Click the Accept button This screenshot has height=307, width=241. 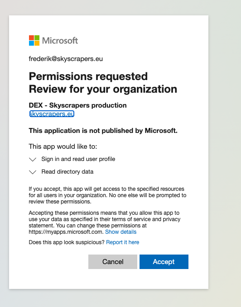(x=164, y=262)
